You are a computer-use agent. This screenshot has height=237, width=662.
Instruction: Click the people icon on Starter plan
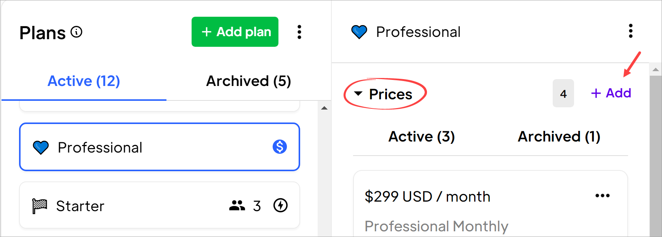237,205
